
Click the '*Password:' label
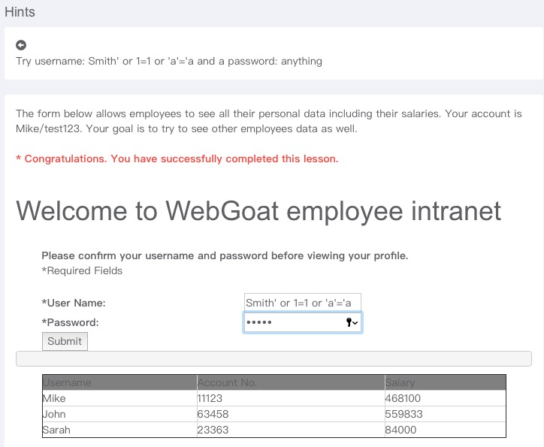70,322
